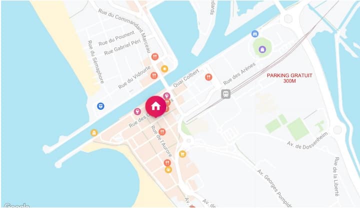This screenshot has width=360, height=208.
Task: Click the yellow marker near Rue du Vidourle
Action: 164,68
